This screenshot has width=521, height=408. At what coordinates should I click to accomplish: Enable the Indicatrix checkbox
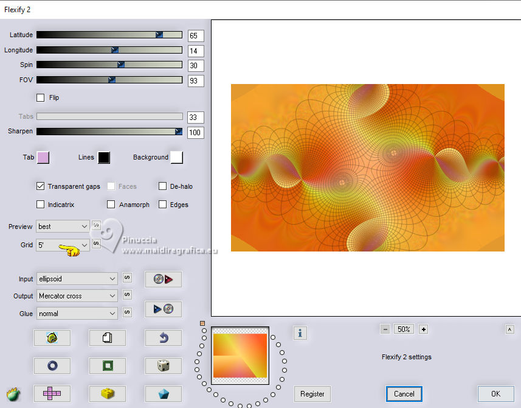[40, 205]
